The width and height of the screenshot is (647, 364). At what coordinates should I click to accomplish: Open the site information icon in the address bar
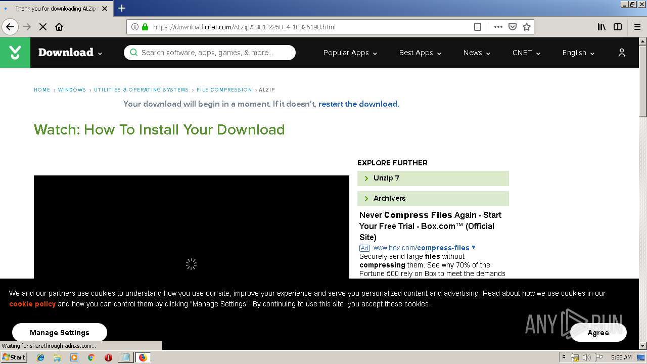[x=135, y=27]
